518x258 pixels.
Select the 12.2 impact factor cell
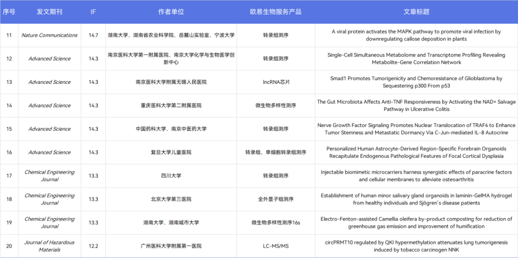(x=94, y=246)
